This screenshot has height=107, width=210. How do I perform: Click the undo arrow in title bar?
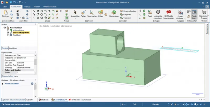coord(14,2)
